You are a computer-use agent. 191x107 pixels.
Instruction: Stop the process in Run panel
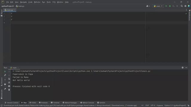[5, 80]
